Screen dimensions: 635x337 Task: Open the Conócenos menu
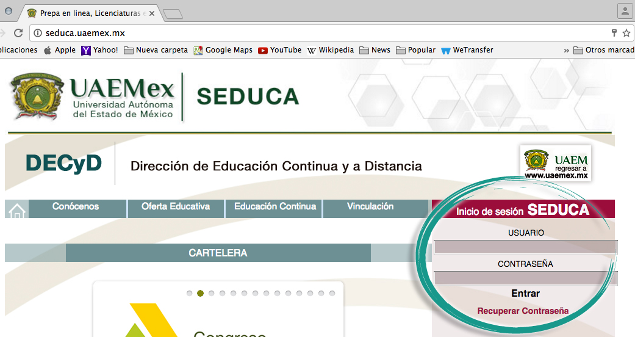coord(76,206)
